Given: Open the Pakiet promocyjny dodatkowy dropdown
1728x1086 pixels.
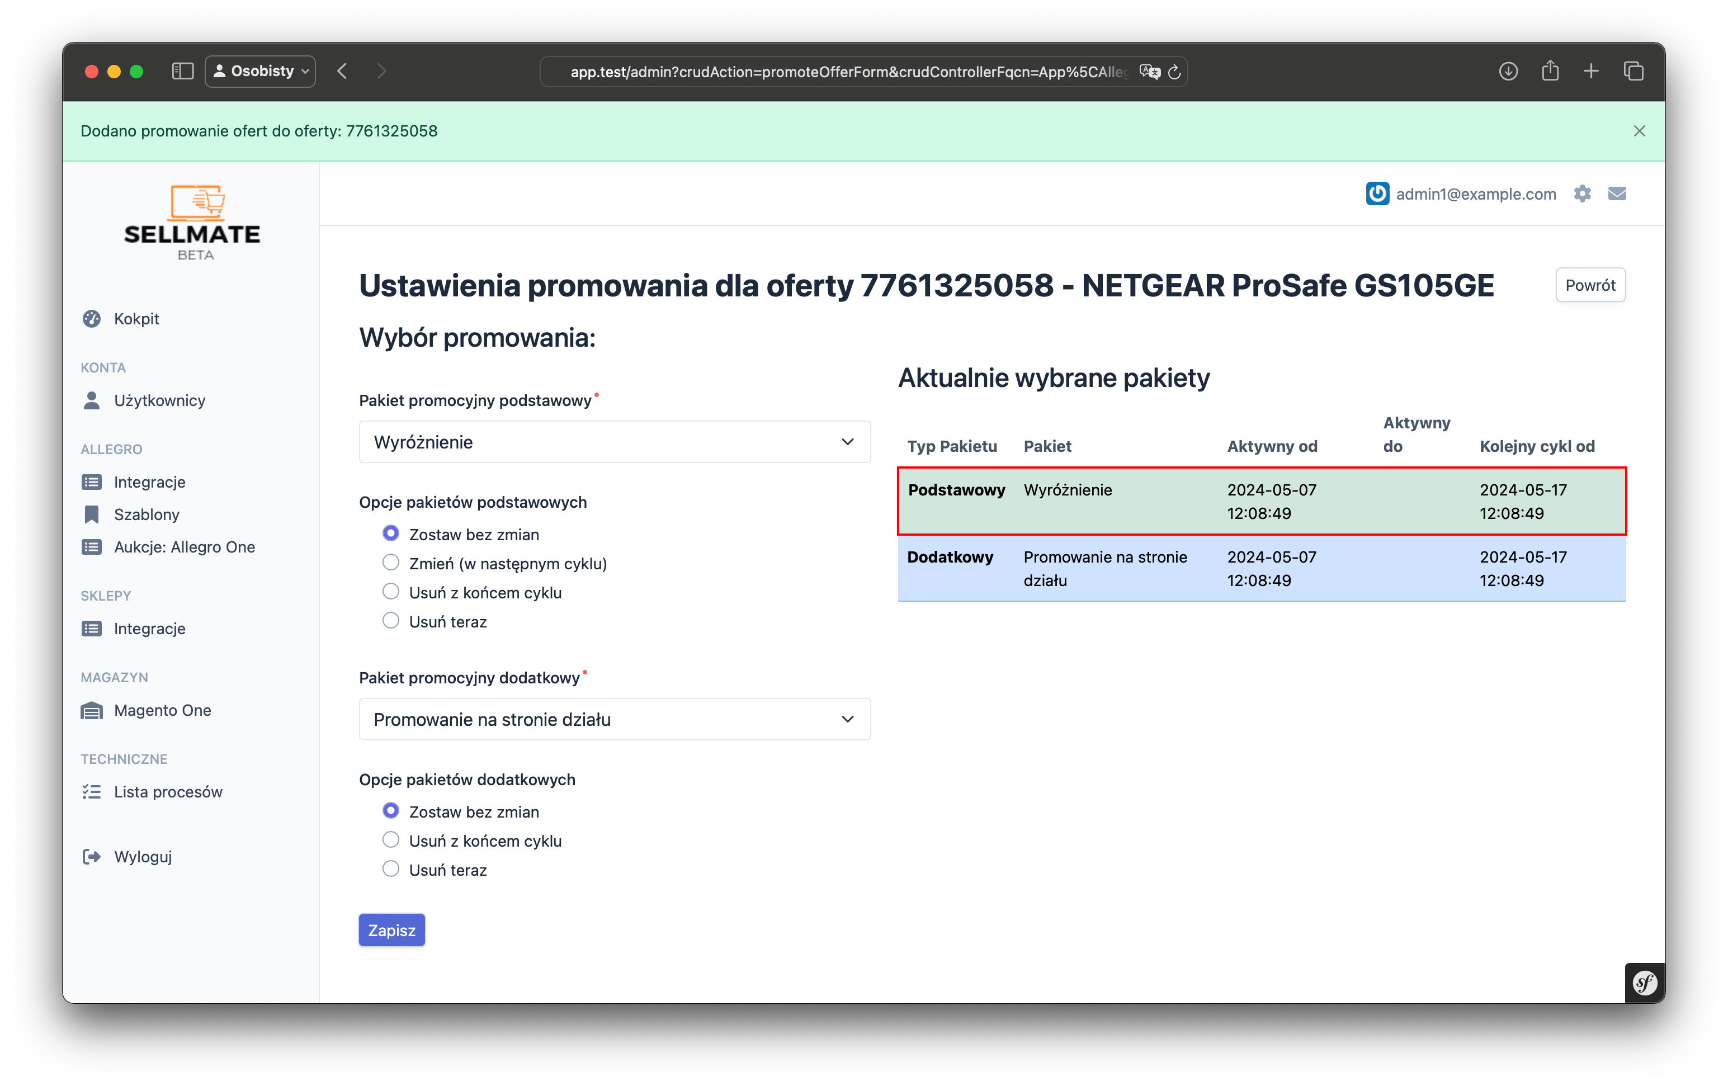Looking at the screenshot, I should (x=615, y=719).
